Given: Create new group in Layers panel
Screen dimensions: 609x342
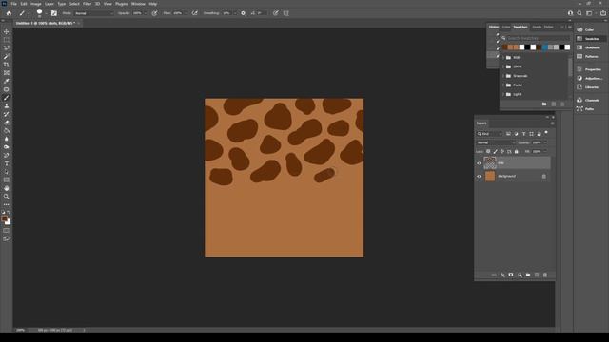Looking at the screenshot, I should click(528, 275).
